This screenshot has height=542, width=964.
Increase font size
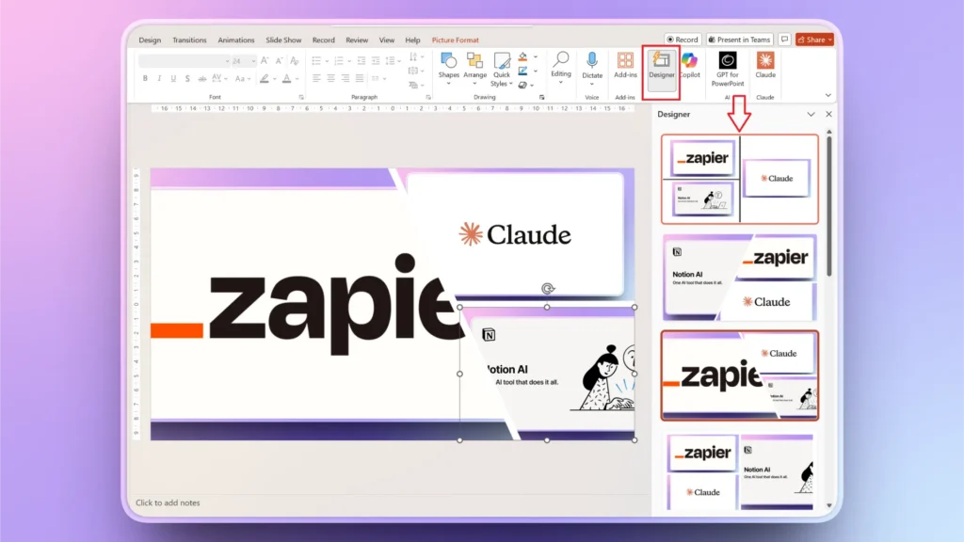tap(265, 61)
